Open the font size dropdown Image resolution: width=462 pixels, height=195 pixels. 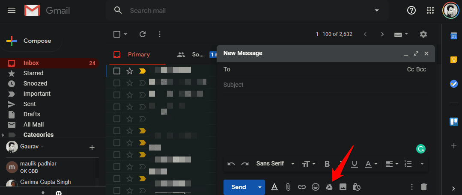click(x=309, y=164)
